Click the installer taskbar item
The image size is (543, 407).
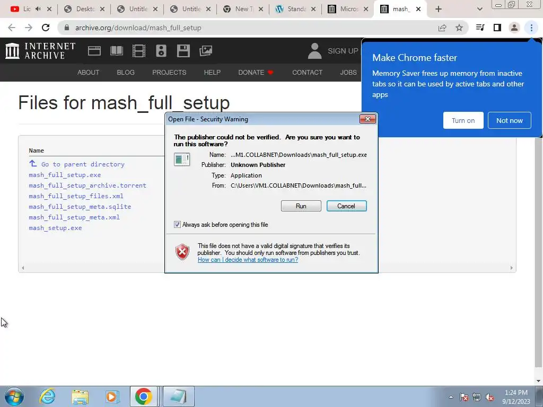[x=178, y=396]
